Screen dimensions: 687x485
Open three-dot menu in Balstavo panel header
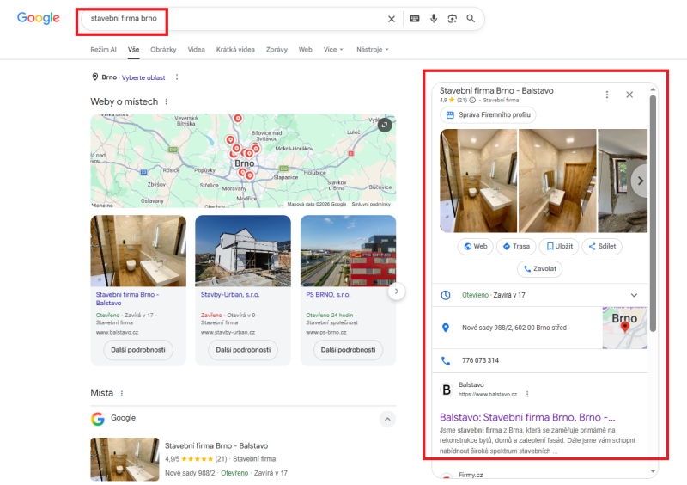(x=607, y=95)
